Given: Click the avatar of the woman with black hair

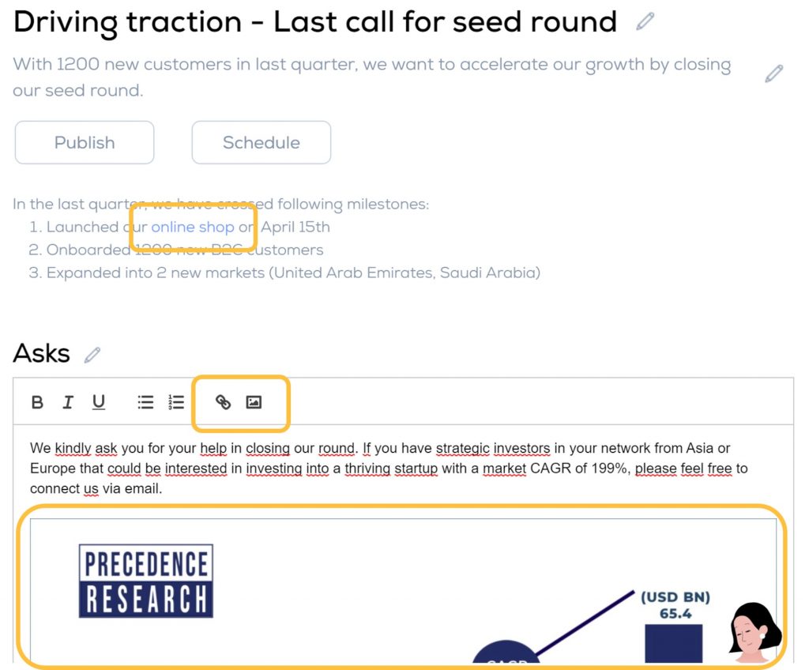Looking at the screenshot, I should 754,632.
